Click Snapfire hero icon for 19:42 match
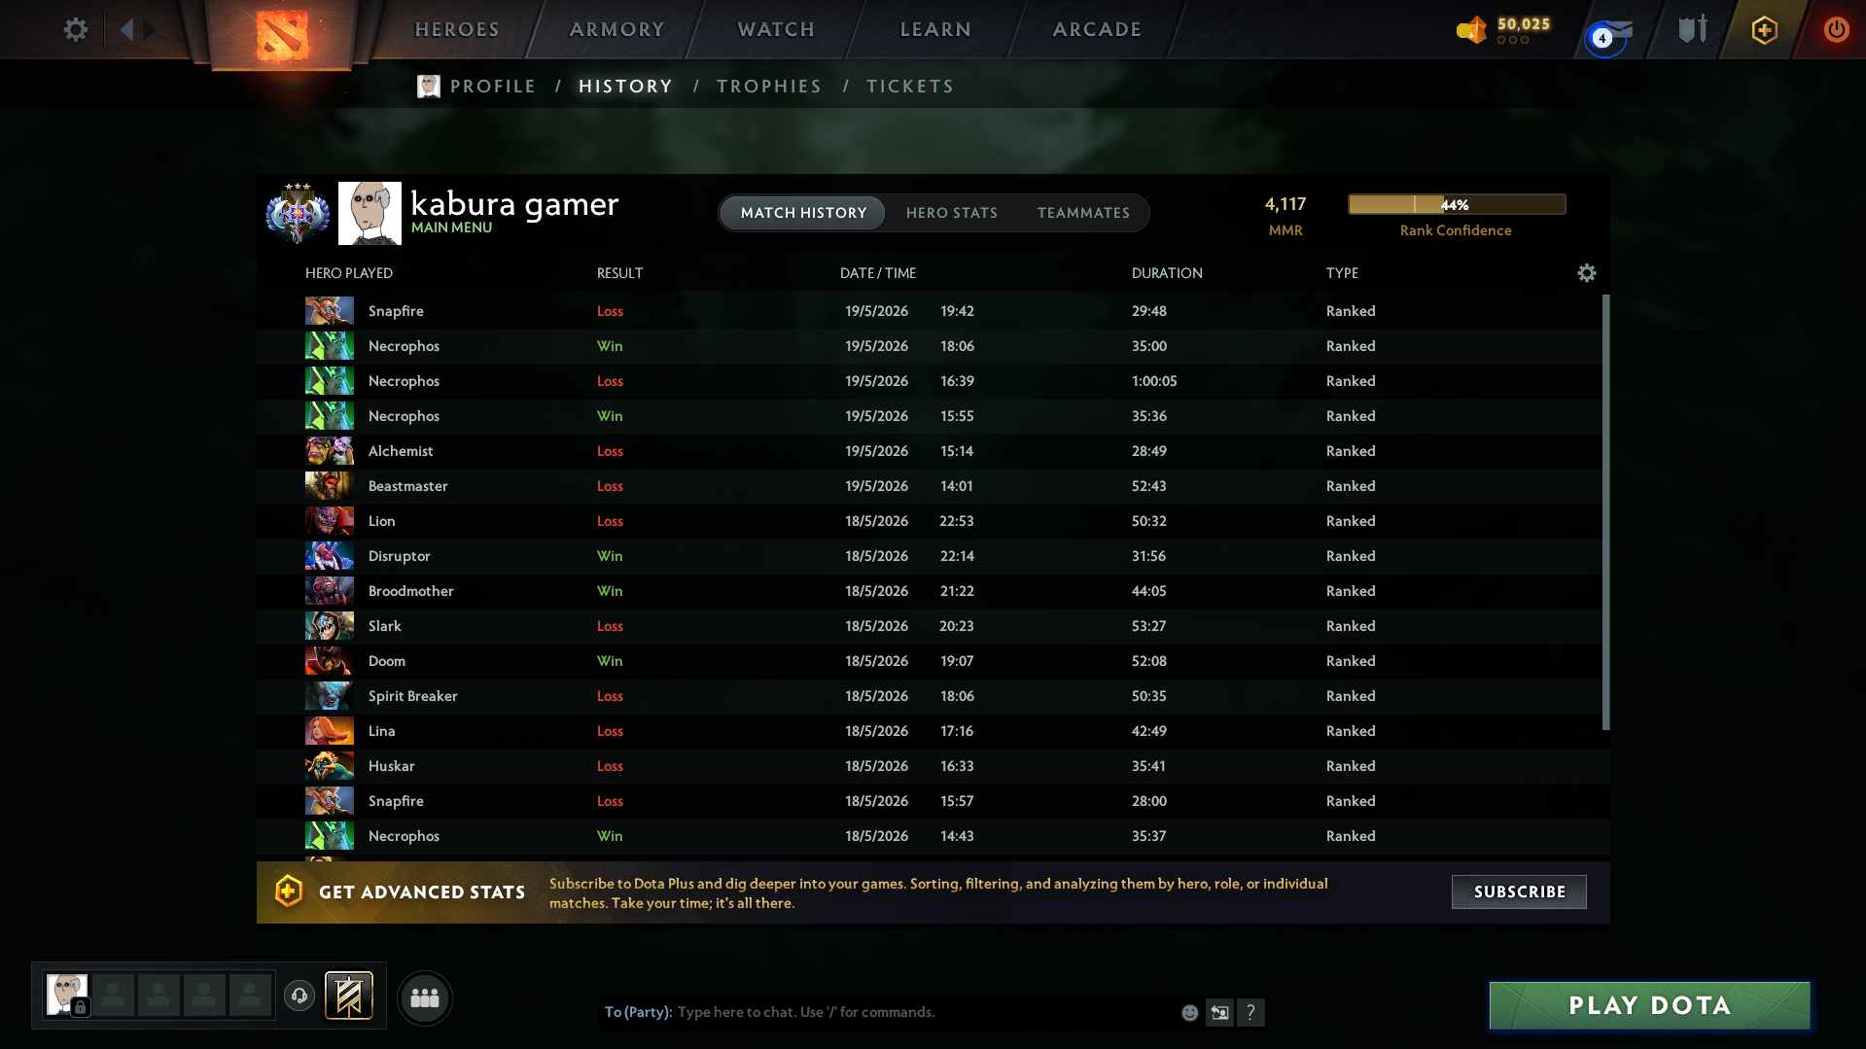 pyautogui.click(x=330, y=311)
